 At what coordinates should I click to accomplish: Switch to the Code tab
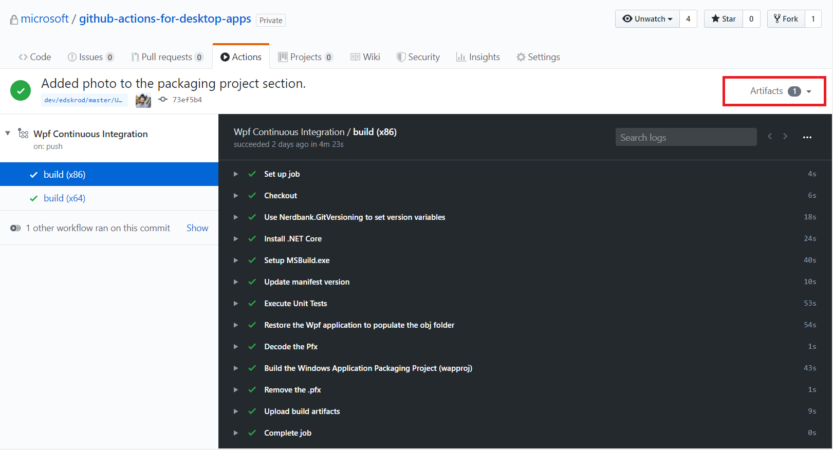[x=34, y=57]
